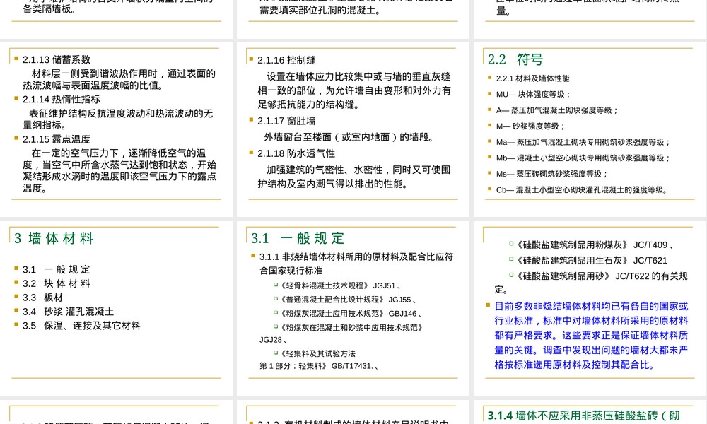The height and width of the screenshot is (424, 707).
Task: Click the text 第1部分：轻集料》 GB/T17431
Action: (319, 366)
